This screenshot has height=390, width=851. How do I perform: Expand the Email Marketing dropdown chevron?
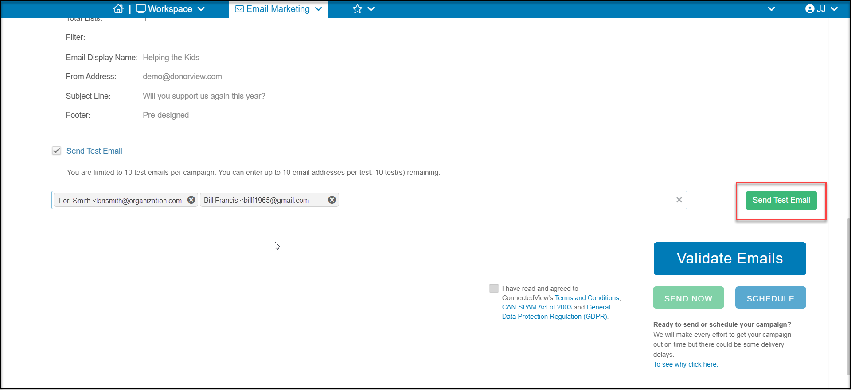319,9
